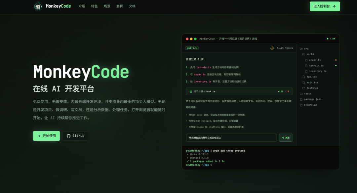Image resolution: width=357 pixels, height=193 pixels.
Task: Click the MonkeyCode brand text in header
Action: 58,6
